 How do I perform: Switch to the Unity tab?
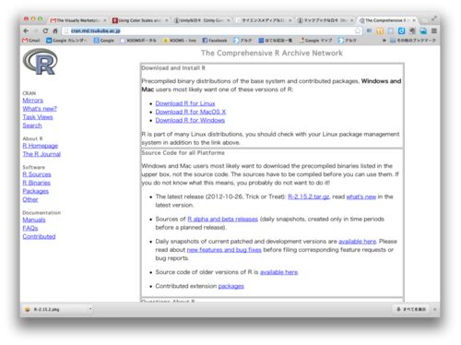[x=202, y=20]
